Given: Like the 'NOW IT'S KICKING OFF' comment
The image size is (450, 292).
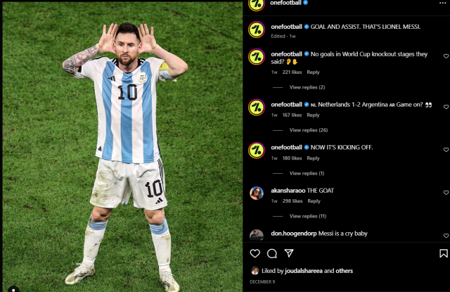Looking at the screenshot, I should [x=446, y=150].
